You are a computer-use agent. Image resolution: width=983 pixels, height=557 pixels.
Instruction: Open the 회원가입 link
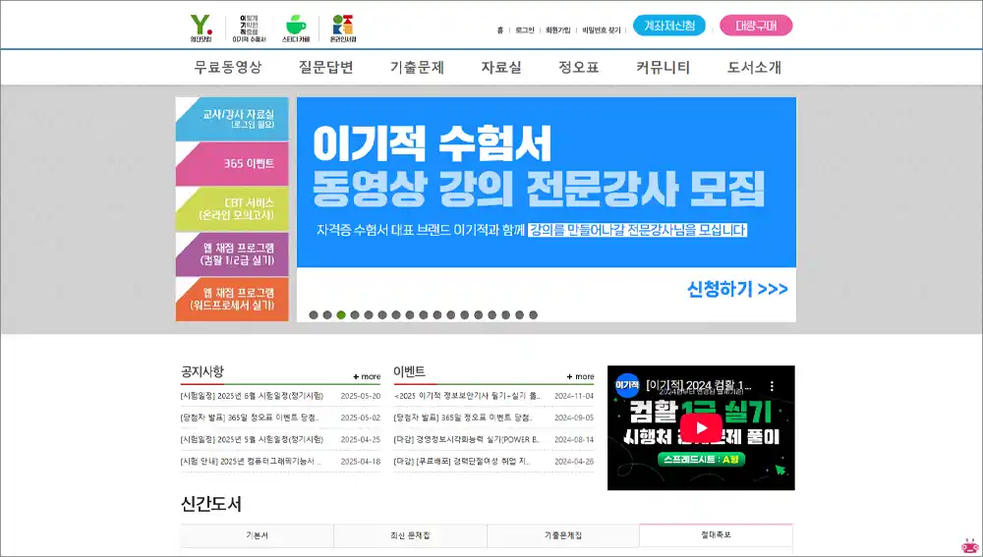click(x=557, y=30)
